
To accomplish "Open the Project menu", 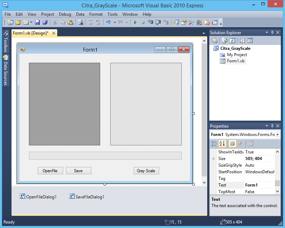I will click(x=47, y=14).
